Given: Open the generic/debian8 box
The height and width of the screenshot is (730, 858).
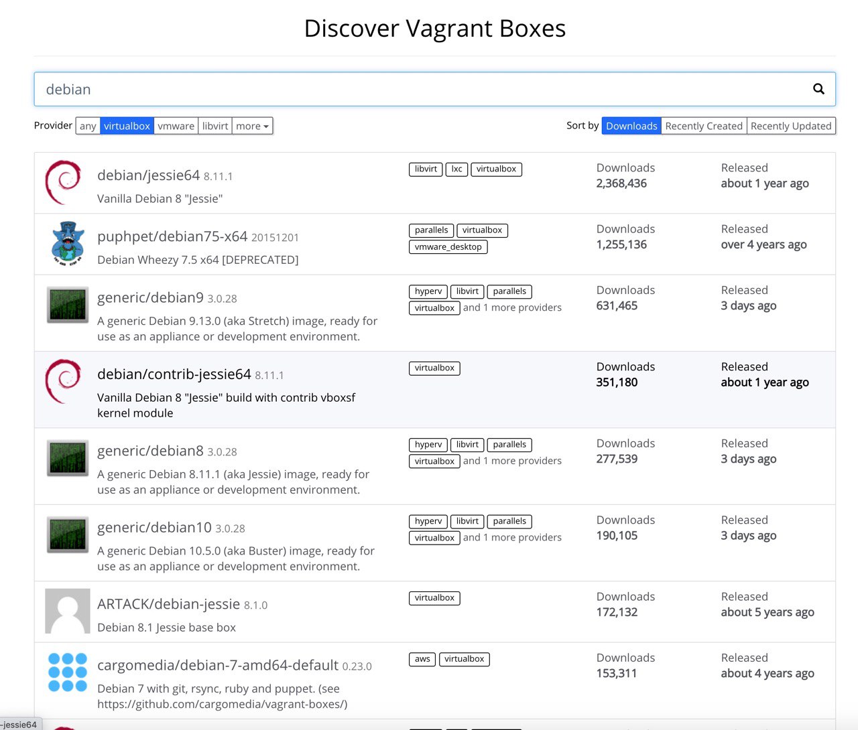Looking at the screenshot, I should click(150, 451).
